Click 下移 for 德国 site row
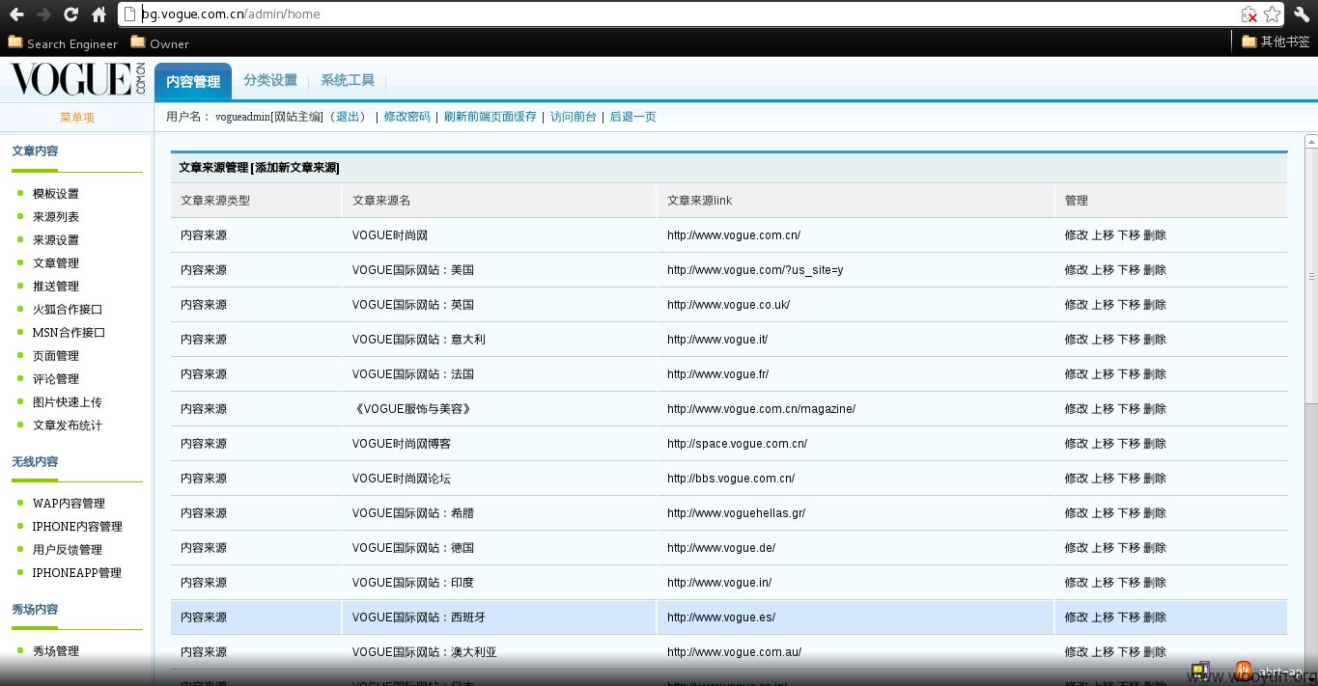This screenshot has width=1318, height=686. click(1129, 548)
